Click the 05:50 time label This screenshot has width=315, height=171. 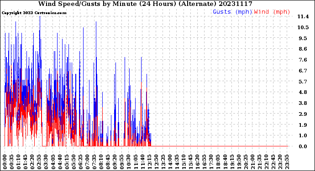[x=73, y=162]
